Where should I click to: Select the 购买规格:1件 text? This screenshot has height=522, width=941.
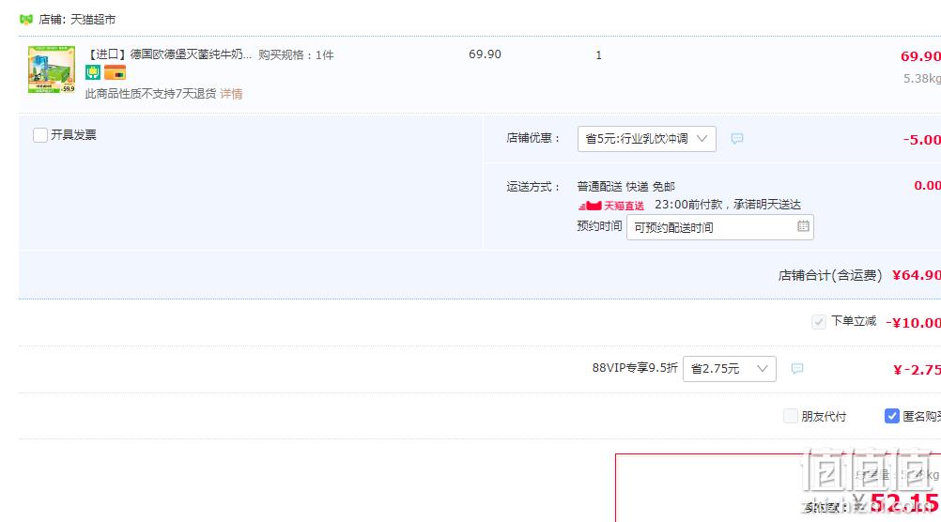(296, 55)
